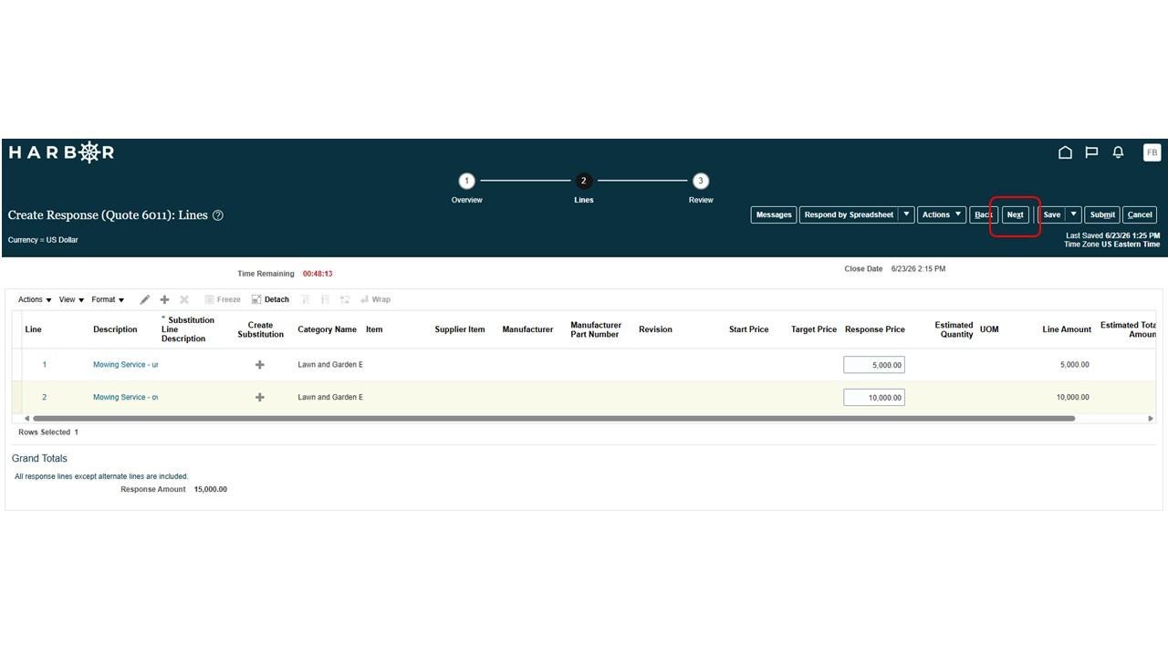Viewport: 1168px width, 657px height.
Task: Click Time Remaining 00:48:13 value
Action: (318, 274)
